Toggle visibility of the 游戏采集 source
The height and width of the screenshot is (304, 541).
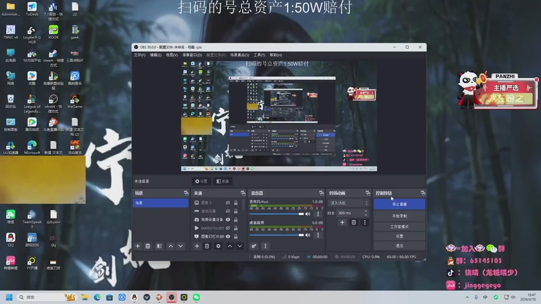(x=228, y=211)
